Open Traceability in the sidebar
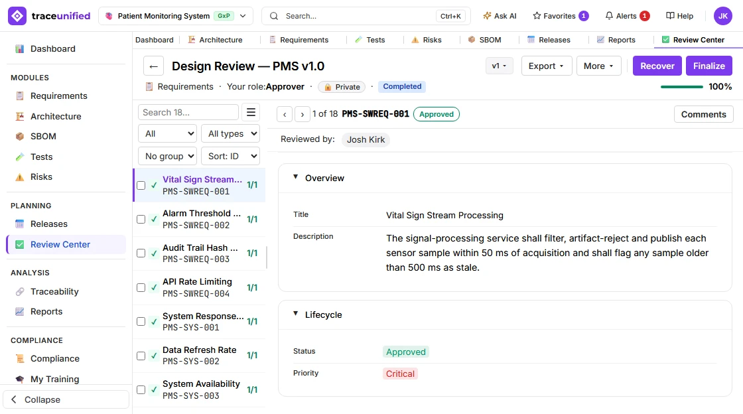The image size is (743, 414). (66, 291)
